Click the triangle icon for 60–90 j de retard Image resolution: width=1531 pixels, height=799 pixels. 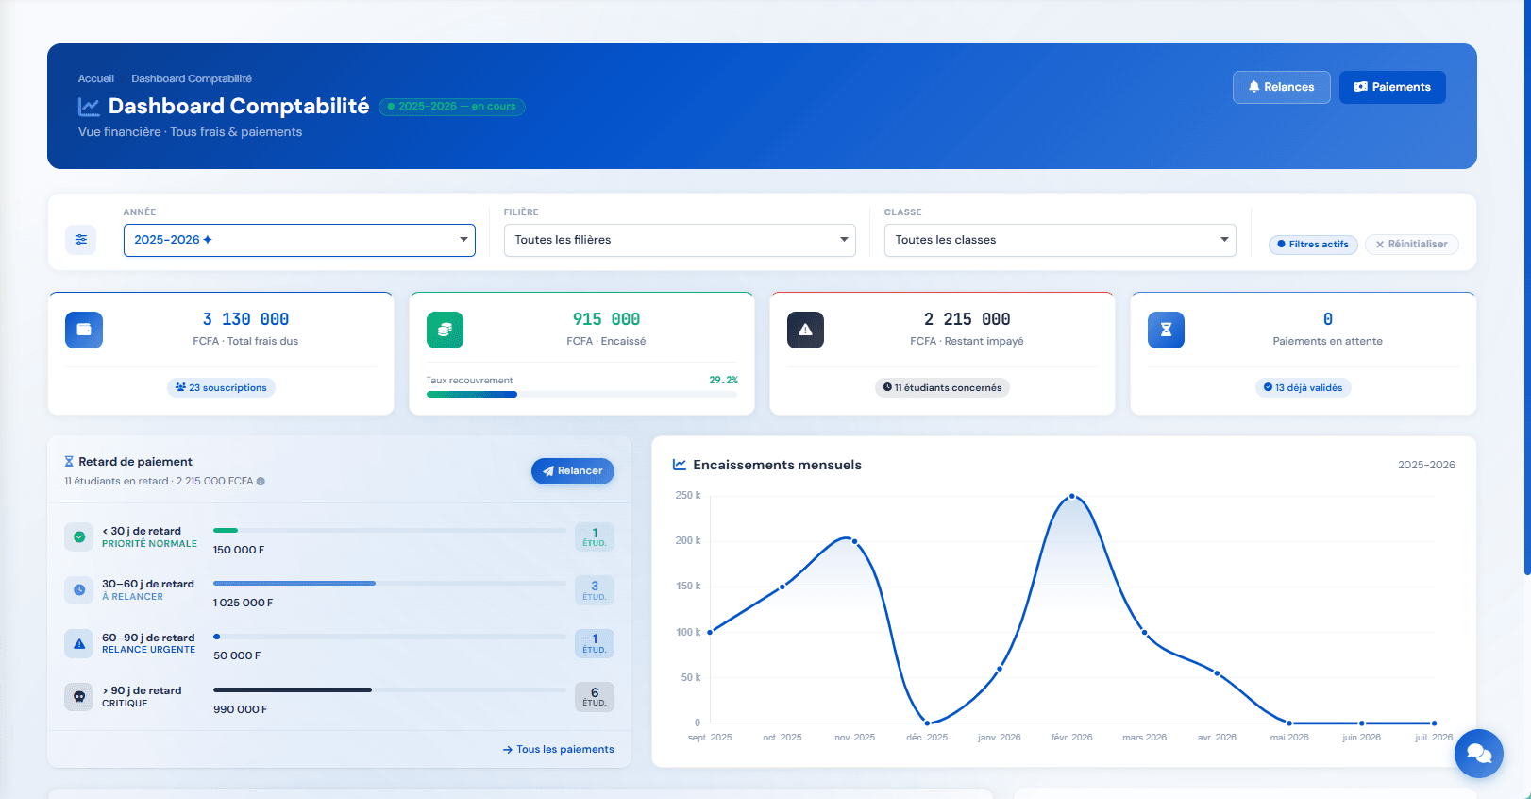pyautogui.click(x=79, y=643)
